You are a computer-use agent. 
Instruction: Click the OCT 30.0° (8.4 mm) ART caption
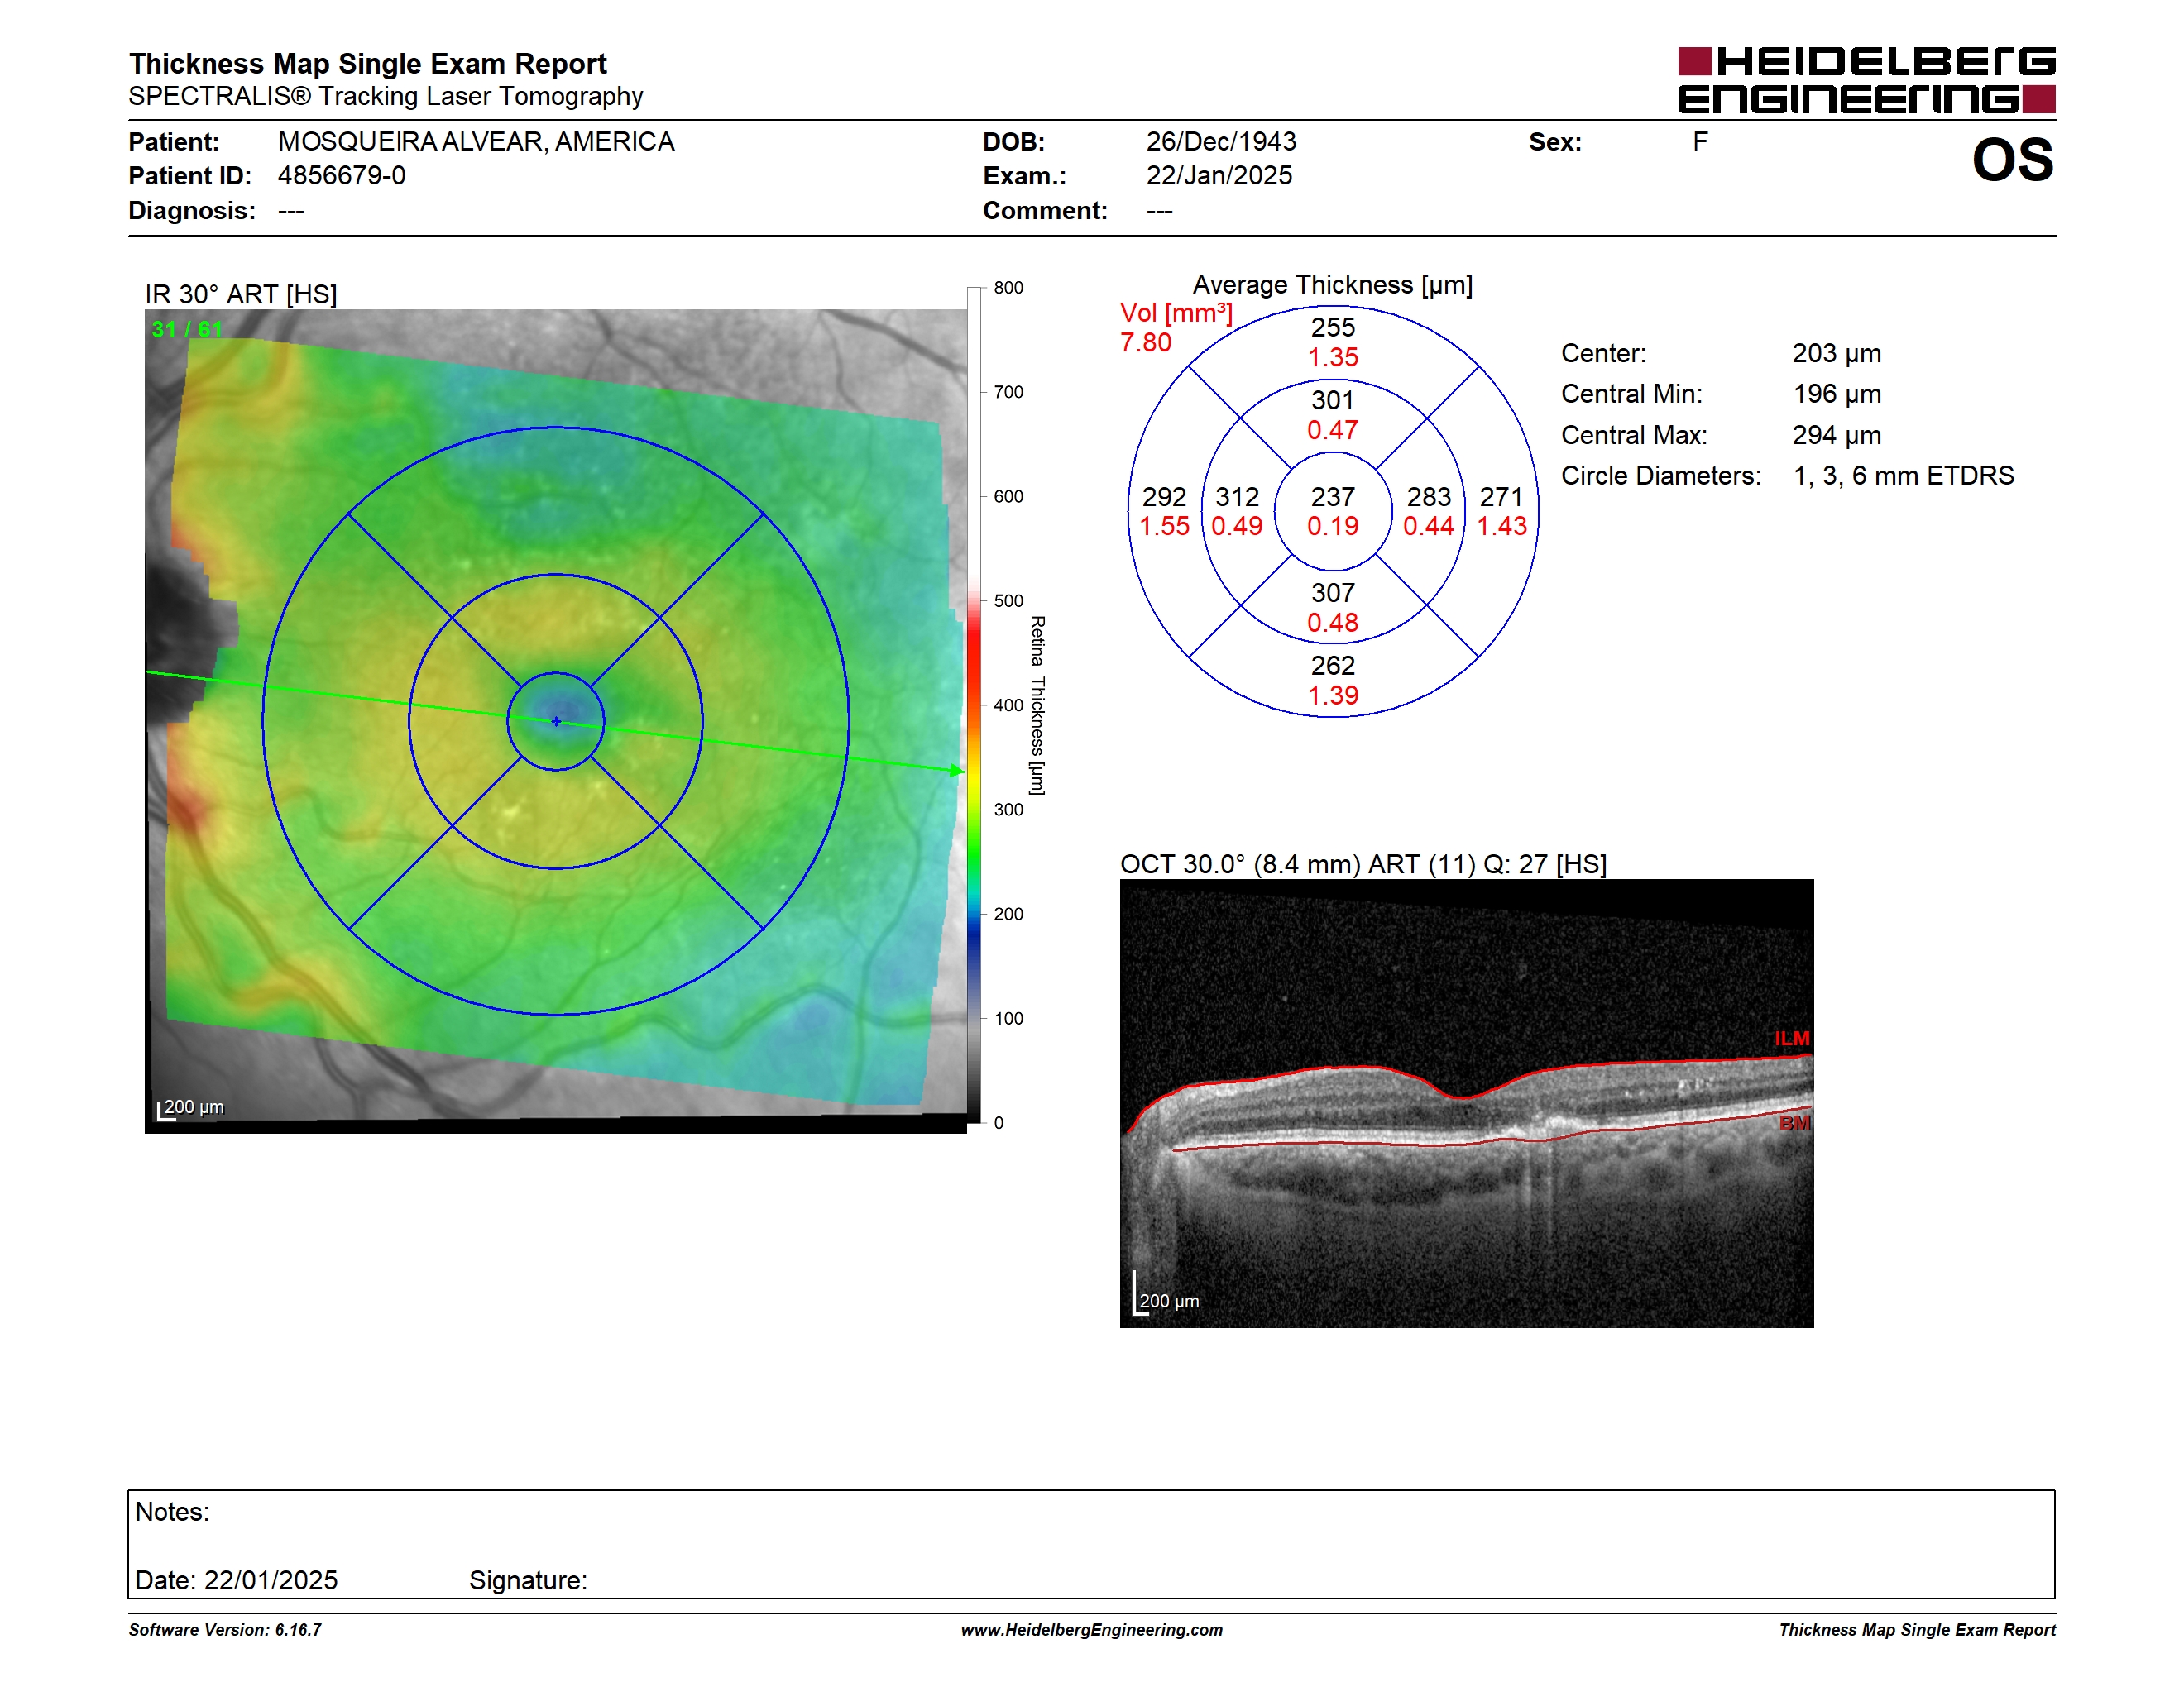tap(1363, 864)
